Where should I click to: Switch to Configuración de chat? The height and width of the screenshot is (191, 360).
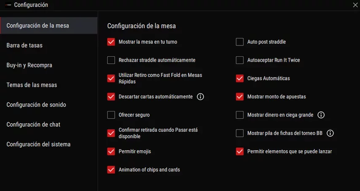click(x=33, y=125)
